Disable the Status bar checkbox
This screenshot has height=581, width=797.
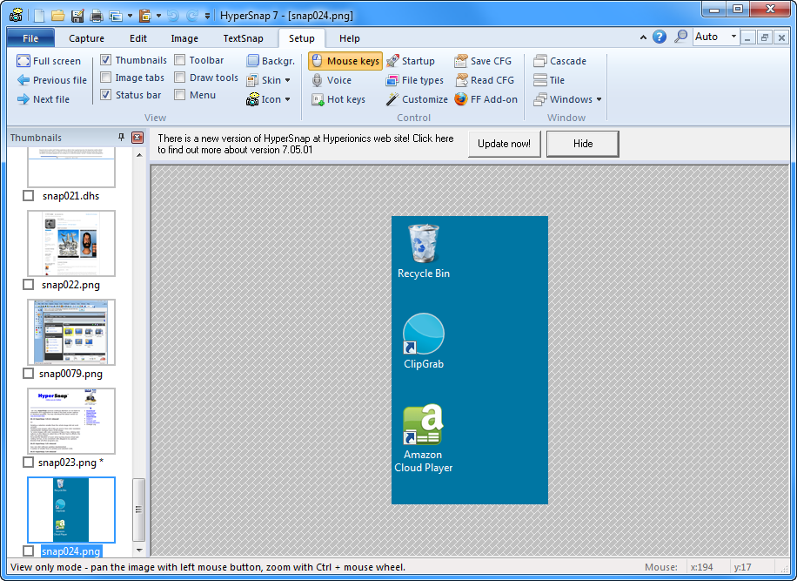[106, 95]
